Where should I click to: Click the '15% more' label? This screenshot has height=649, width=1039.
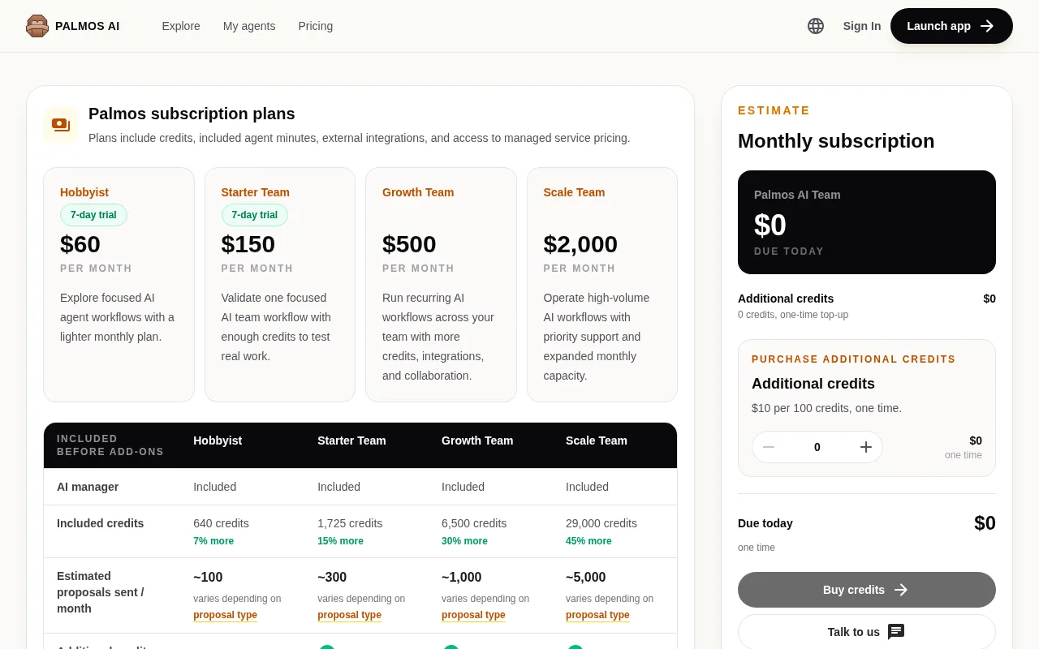(x=340, y=541)
